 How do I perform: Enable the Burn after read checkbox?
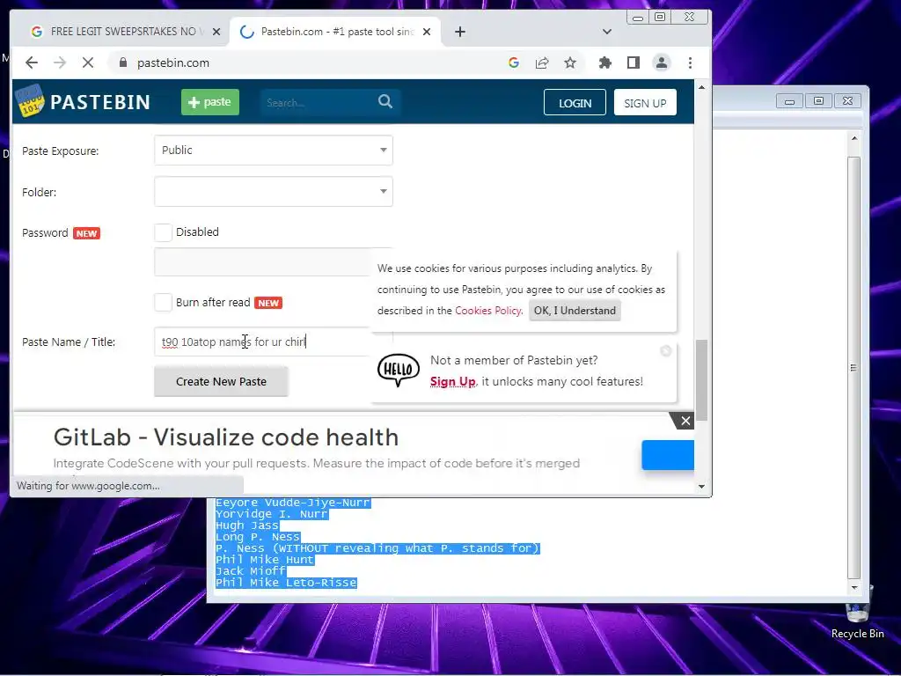163,303
